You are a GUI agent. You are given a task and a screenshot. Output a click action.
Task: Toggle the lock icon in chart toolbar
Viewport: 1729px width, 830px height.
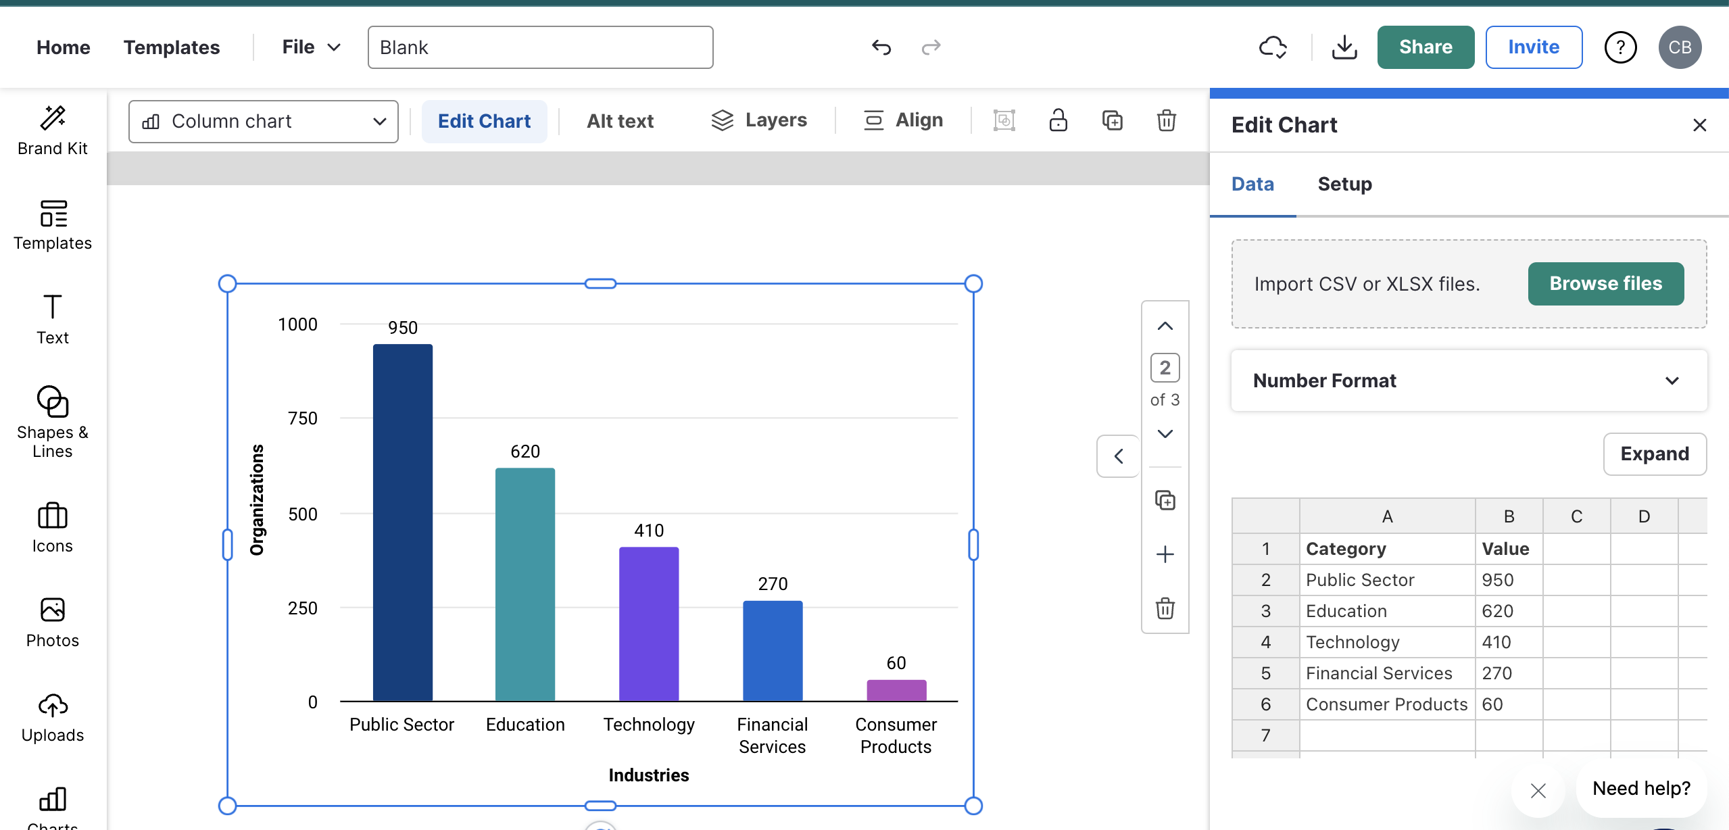[1058, 121]
